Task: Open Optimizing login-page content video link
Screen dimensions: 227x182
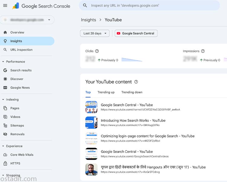Action: tap(148, 136)
